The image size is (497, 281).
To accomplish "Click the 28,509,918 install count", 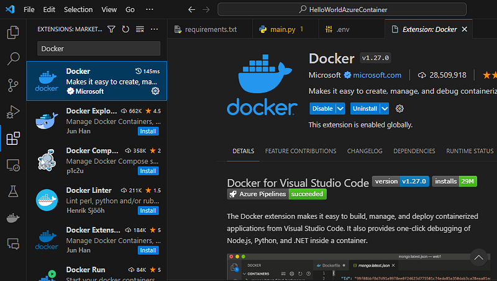I will 442,75.
